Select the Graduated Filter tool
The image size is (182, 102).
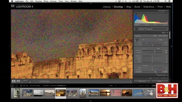pos(149,29)
